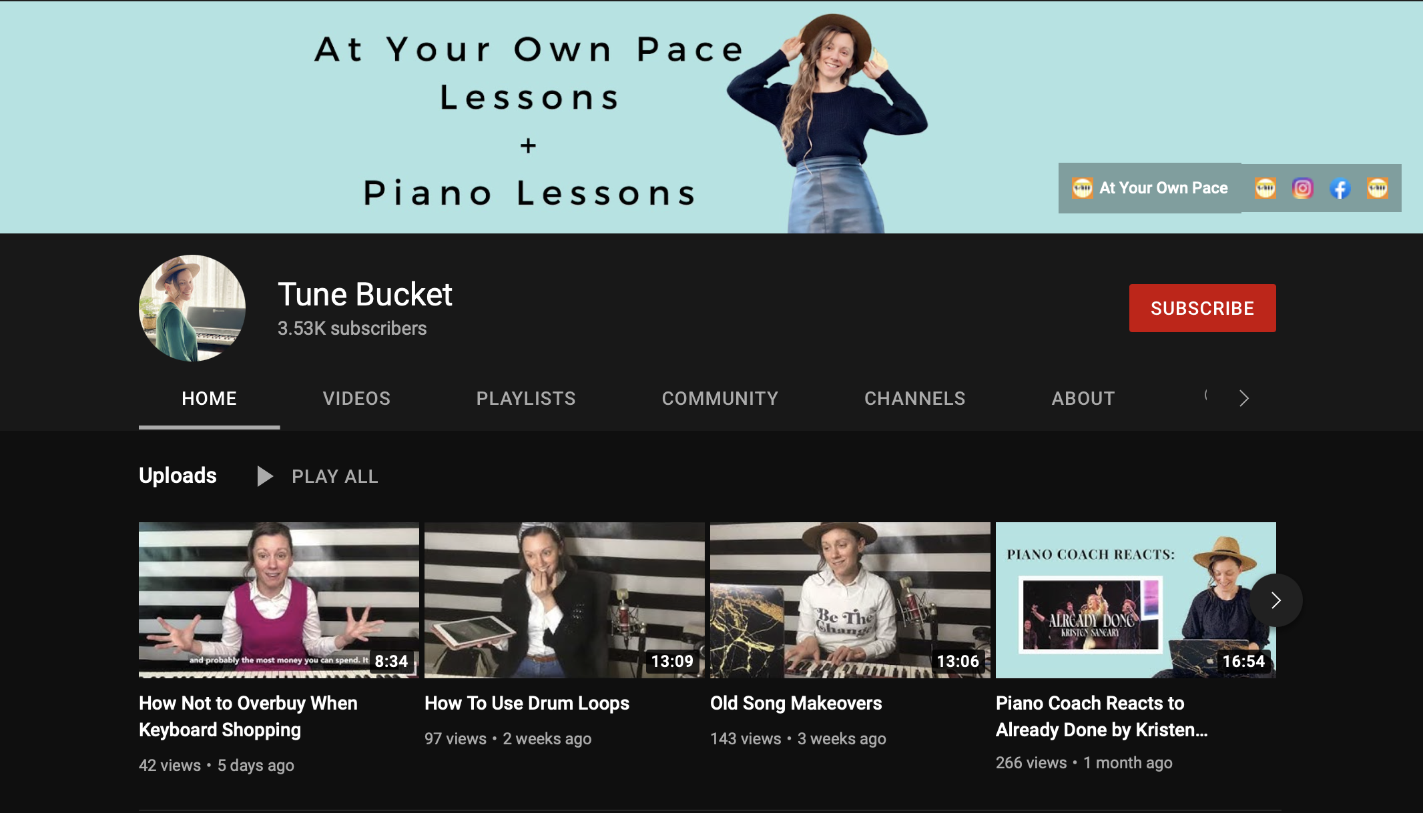Show next uploads with round arrow button

pos(1275,600)
